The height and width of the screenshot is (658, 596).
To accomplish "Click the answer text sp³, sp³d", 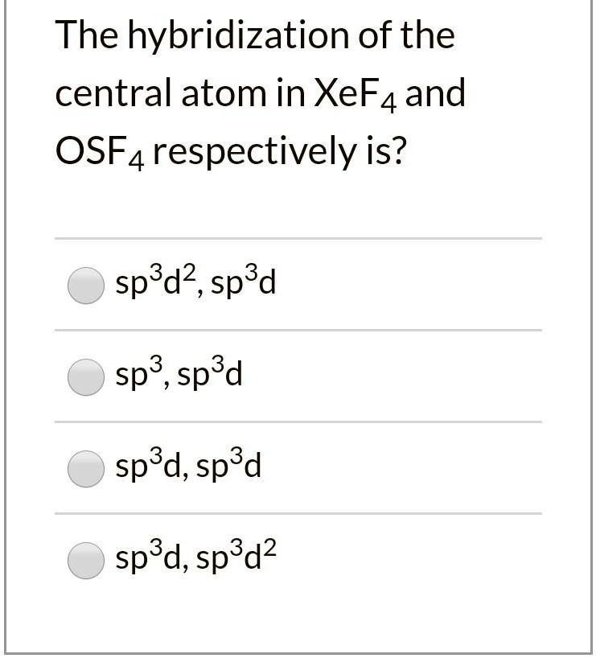I will click(179, 372).
